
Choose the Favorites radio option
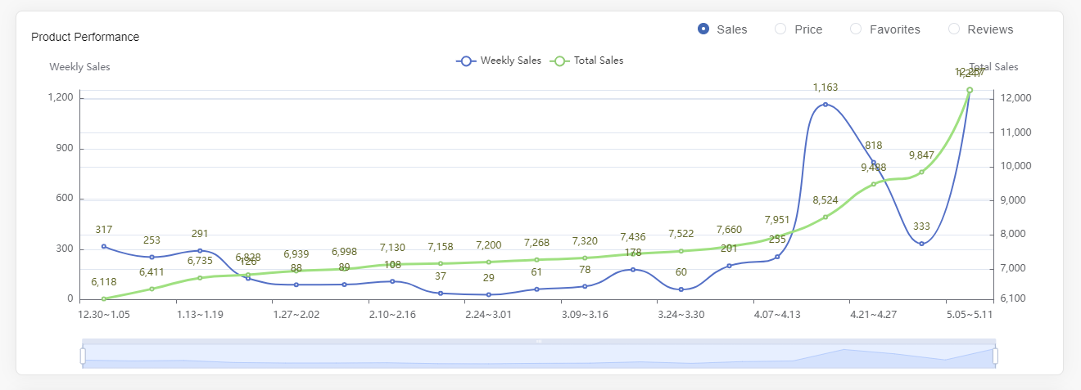tap(856, 29)
